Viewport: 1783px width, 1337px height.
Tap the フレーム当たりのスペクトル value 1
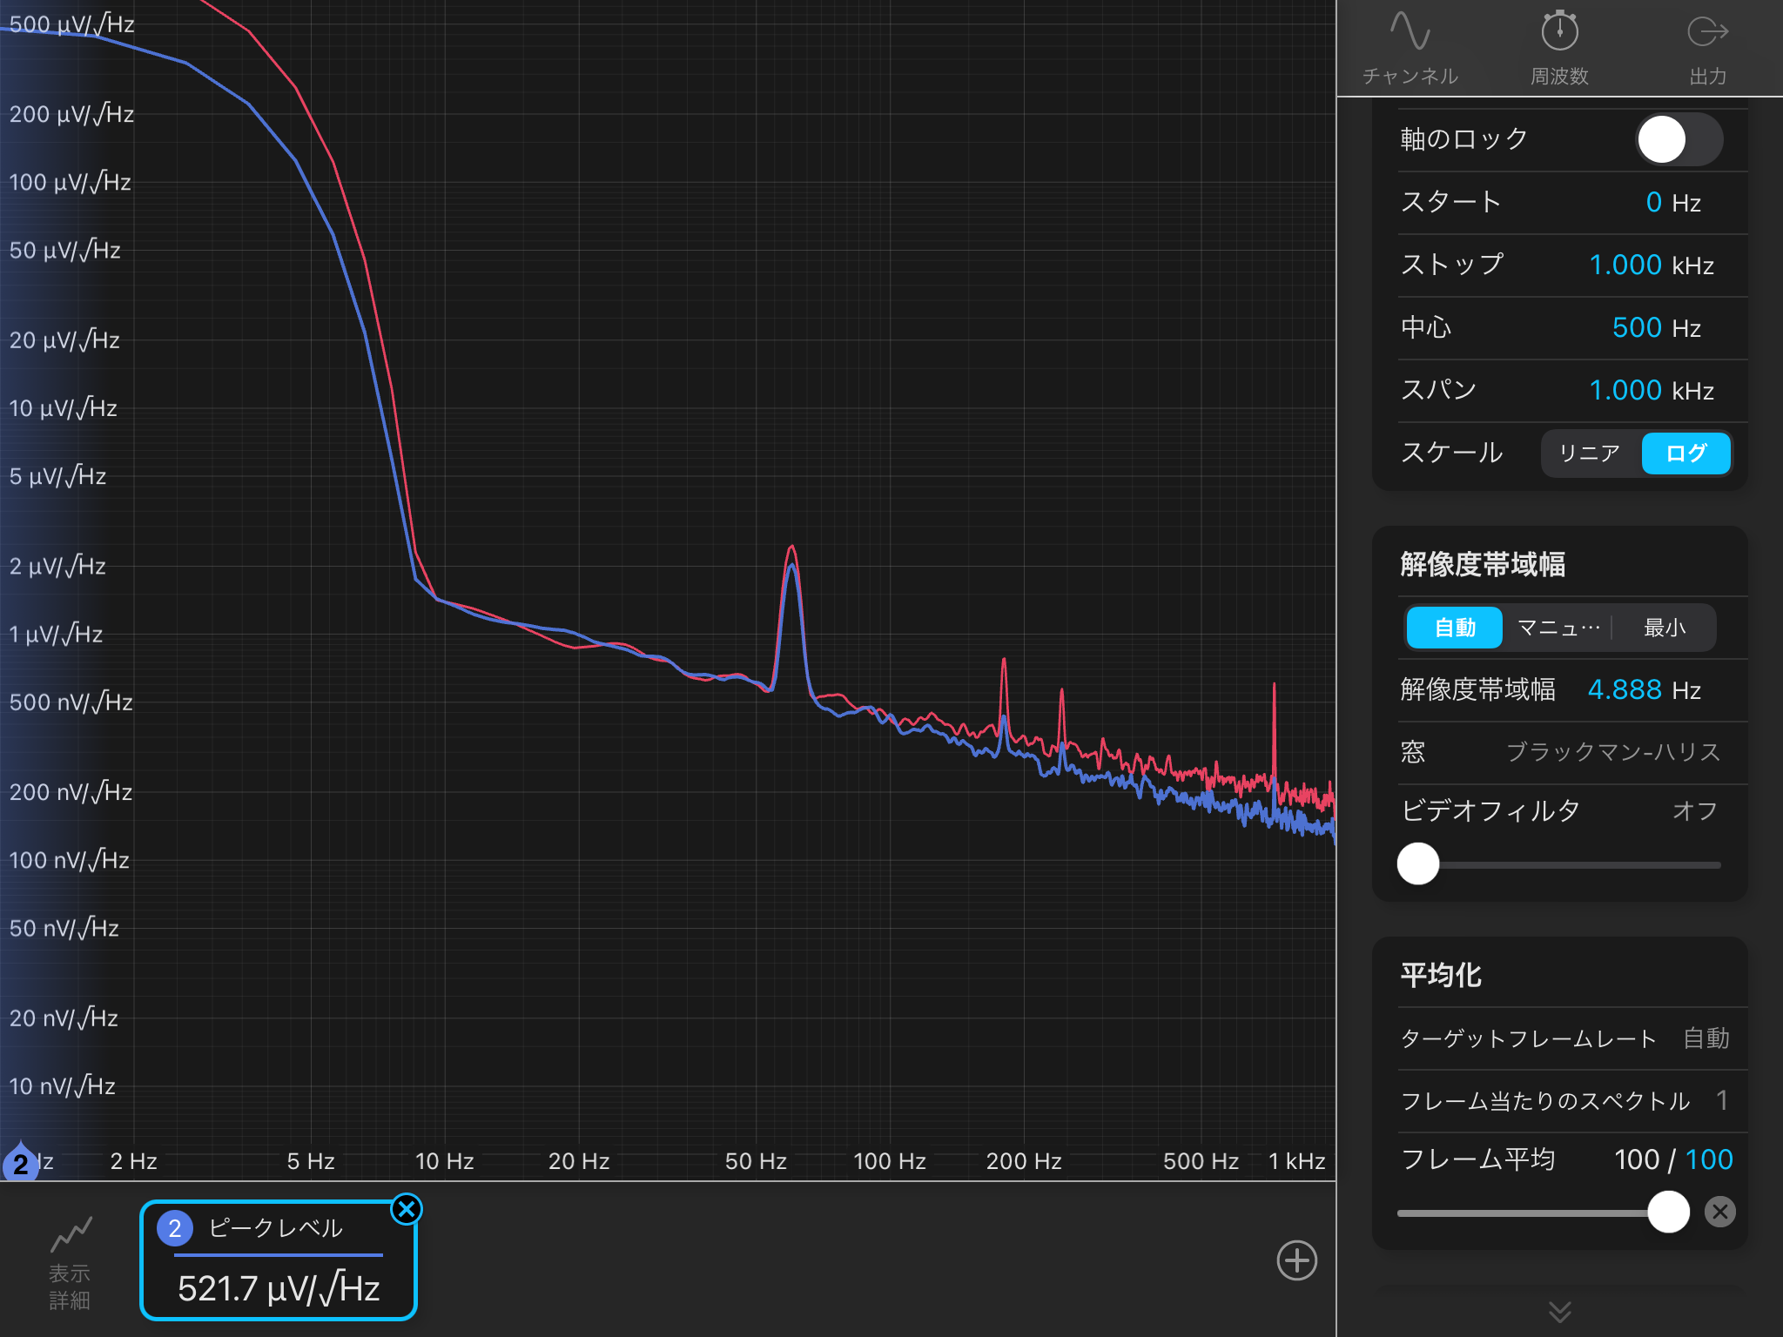tap(1721, 1101)
